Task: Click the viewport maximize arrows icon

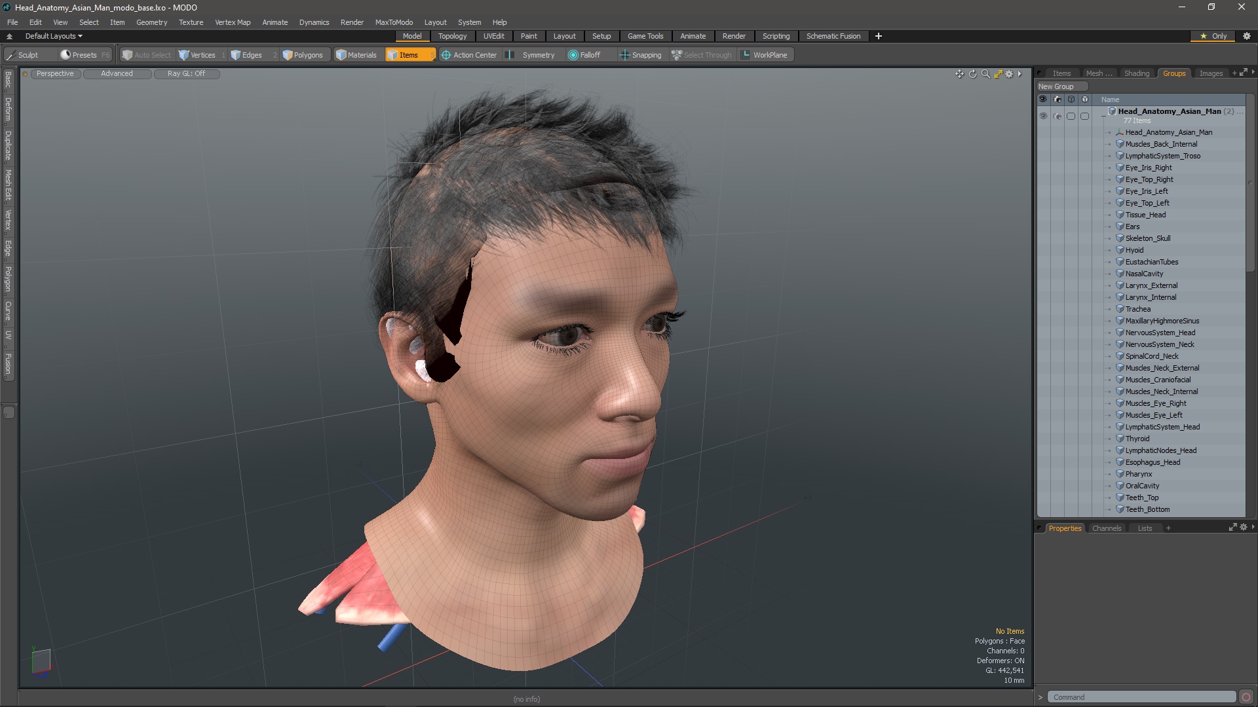Action: [998, 74]
